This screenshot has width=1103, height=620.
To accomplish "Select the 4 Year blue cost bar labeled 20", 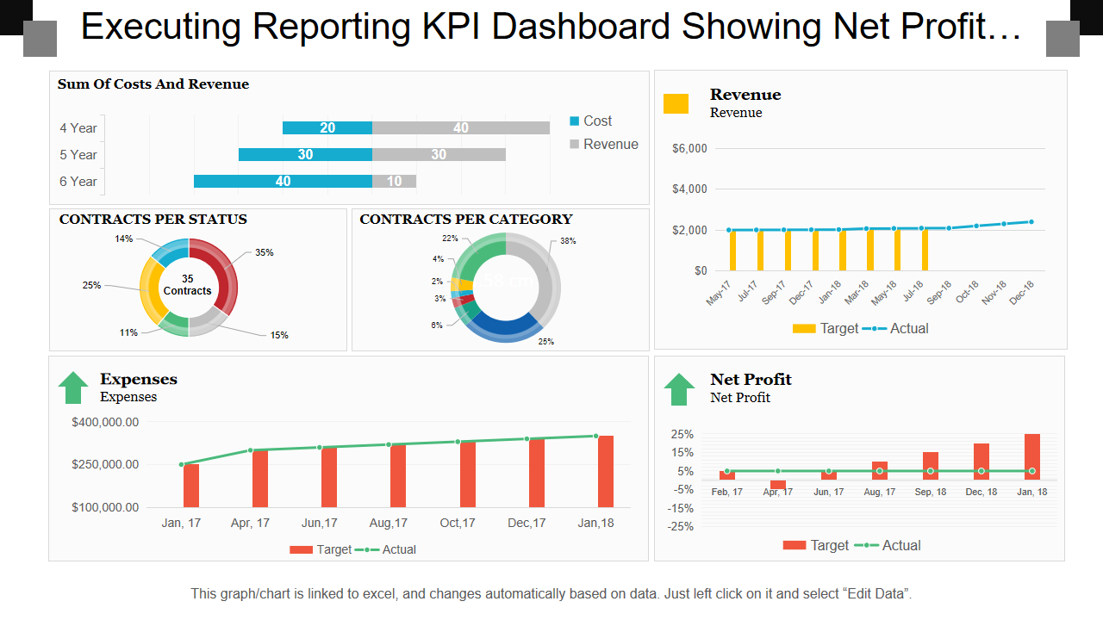I will (x=327, y=128).
